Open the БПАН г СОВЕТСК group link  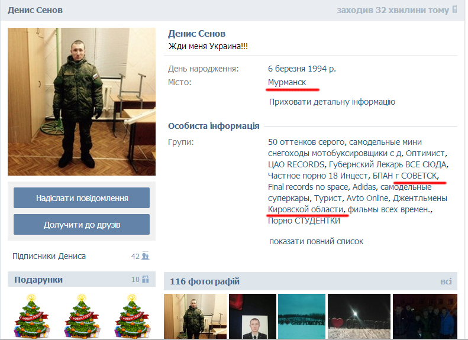(405, 176)
